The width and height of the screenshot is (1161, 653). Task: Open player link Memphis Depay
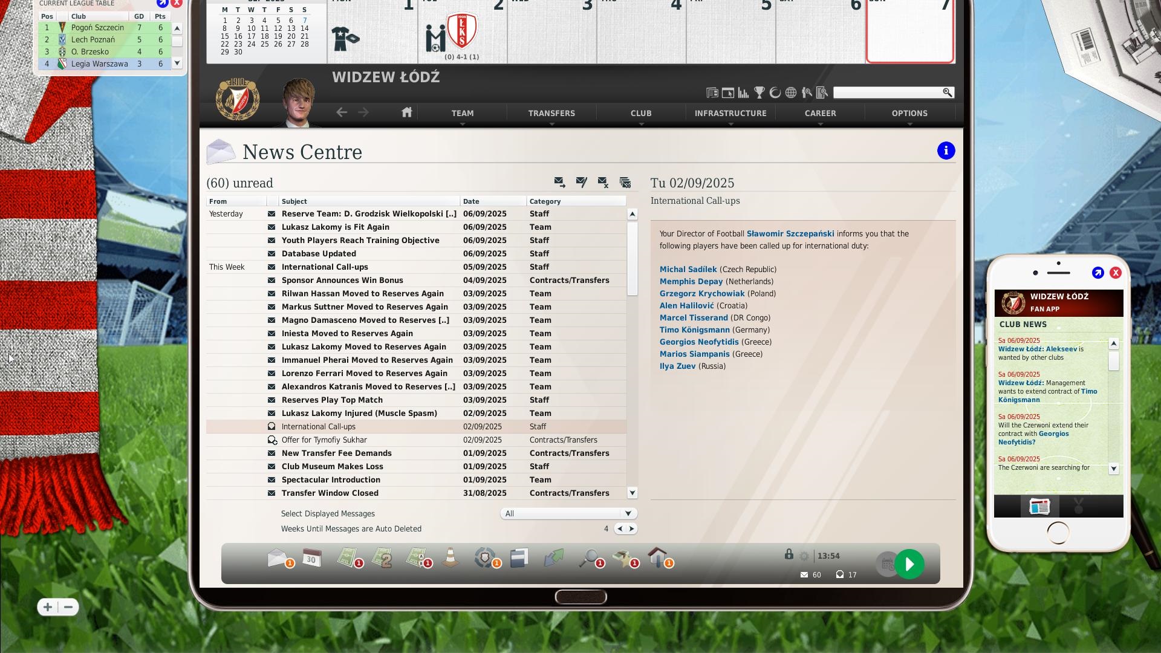tap(691, 281)
